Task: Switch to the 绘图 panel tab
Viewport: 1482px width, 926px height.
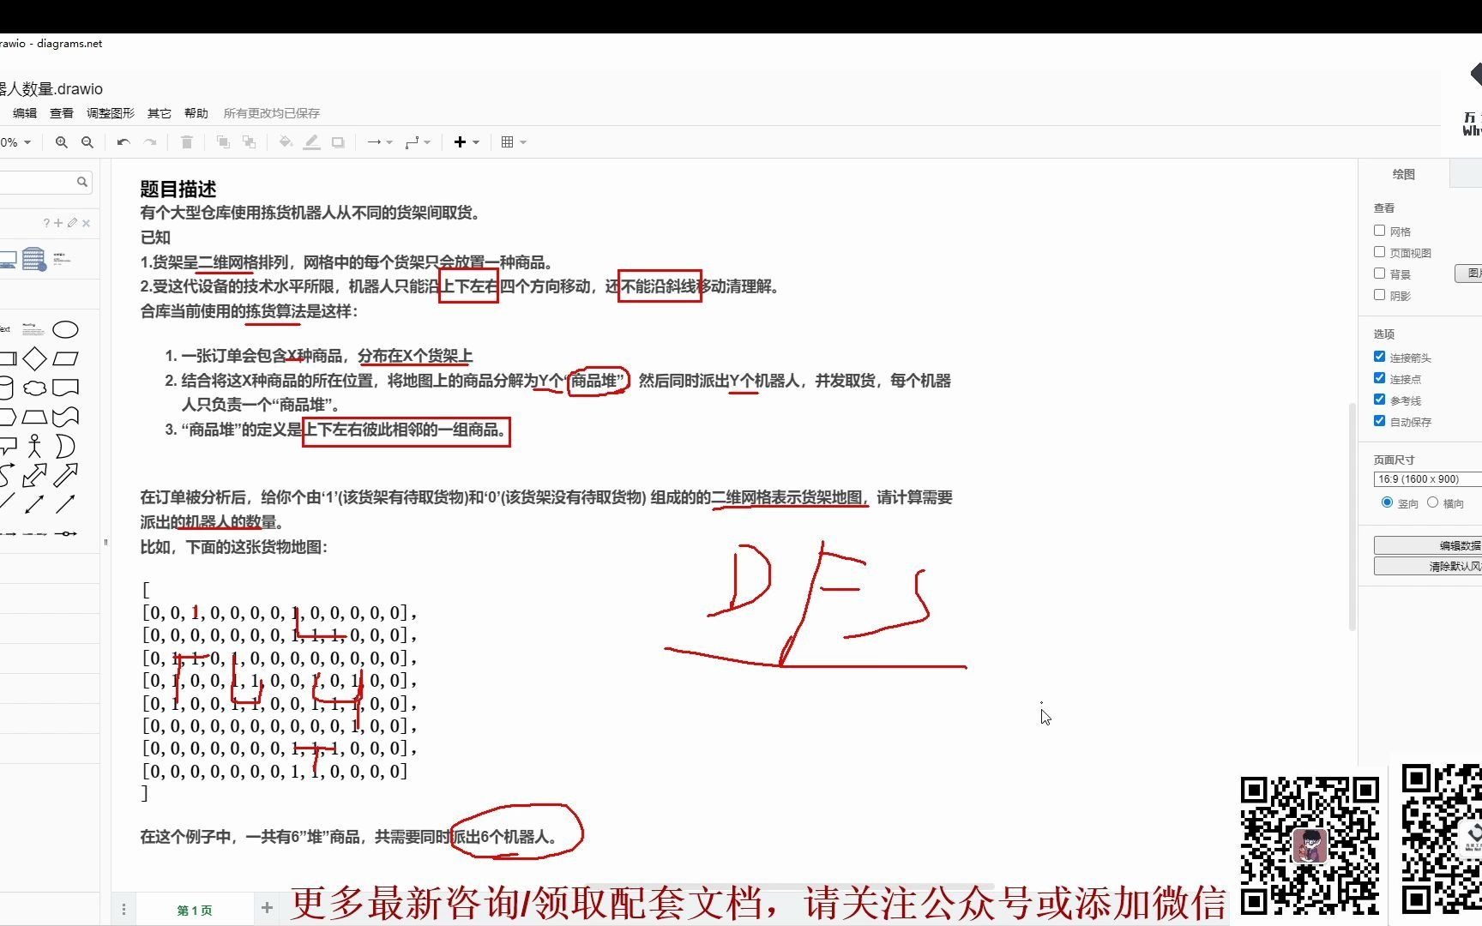Action: (1404, 174)
